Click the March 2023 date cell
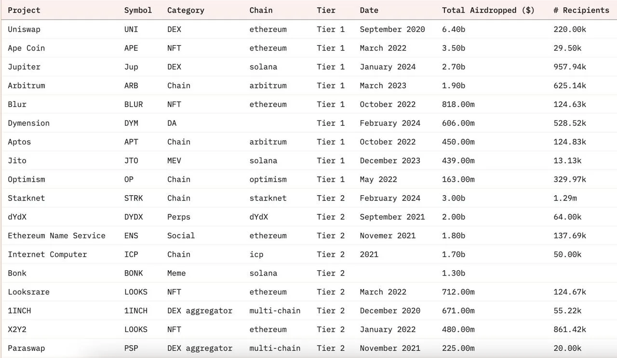The width and height of the screenshot is (617, 358). pyautogui.click(x=383, y=86)
